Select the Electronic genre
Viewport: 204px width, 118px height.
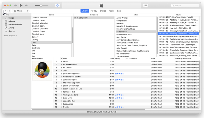pyautogui.click(x=36, y=48)
